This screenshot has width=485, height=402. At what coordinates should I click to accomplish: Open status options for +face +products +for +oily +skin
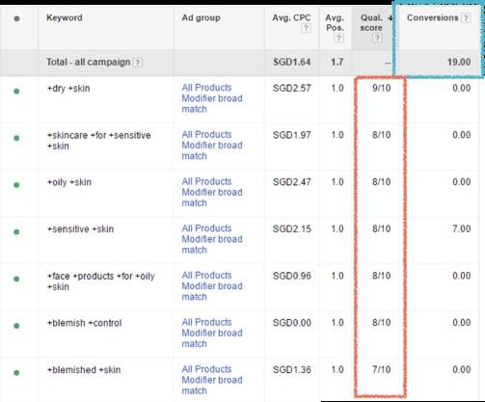pyautogui.click(x=16, y=279)
